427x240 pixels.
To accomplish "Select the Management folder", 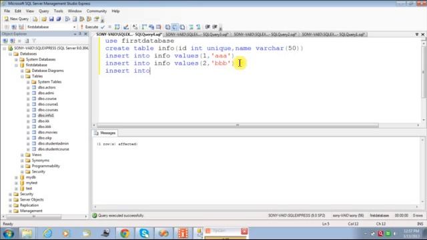I will tap(31, 211).
